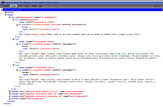Expand the ui.core.js script node
This screenshot has width=163, height=107.
click(10, 94)
